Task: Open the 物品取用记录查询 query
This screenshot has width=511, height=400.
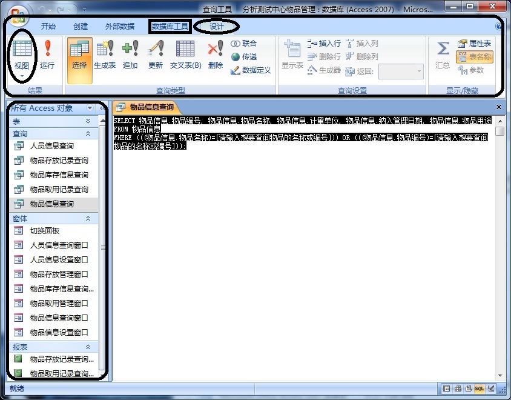Action: pyautogui.click(x=54, y=190)
